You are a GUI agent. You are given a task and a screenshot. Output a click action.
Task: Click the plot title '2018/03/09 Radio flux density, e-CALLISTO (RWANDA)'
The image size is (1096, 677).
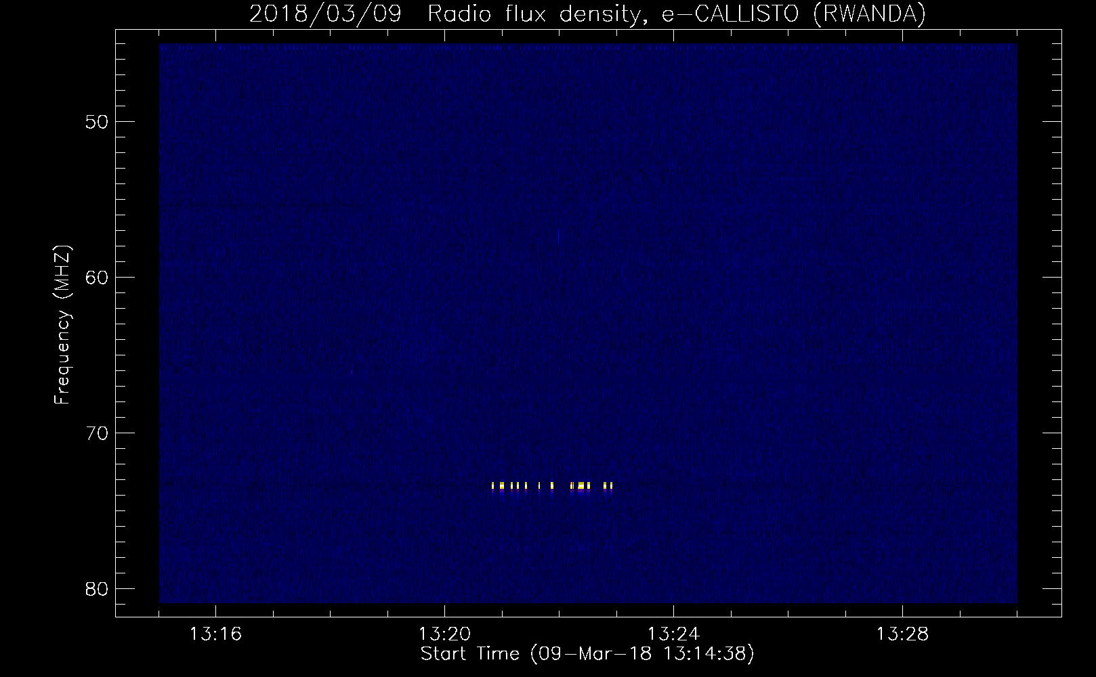(x=587, y=14)
